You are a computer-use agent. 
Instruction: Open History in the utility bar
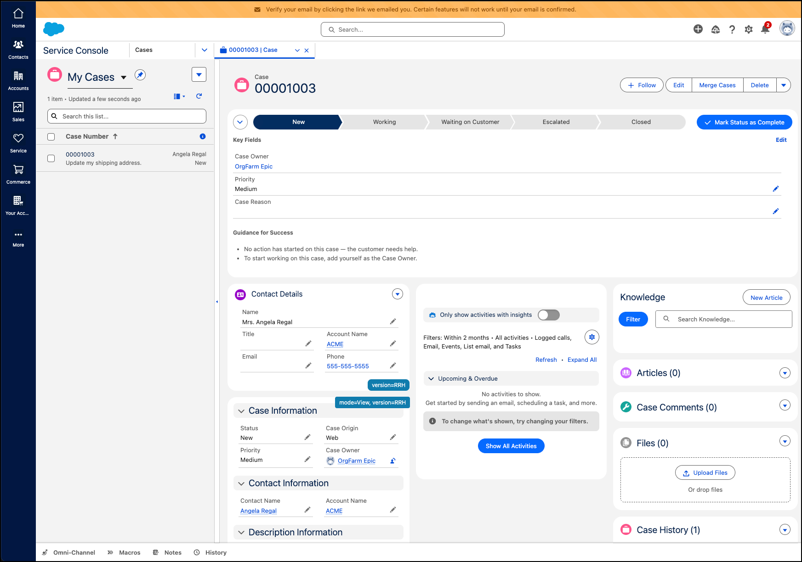tap(210, 552)
